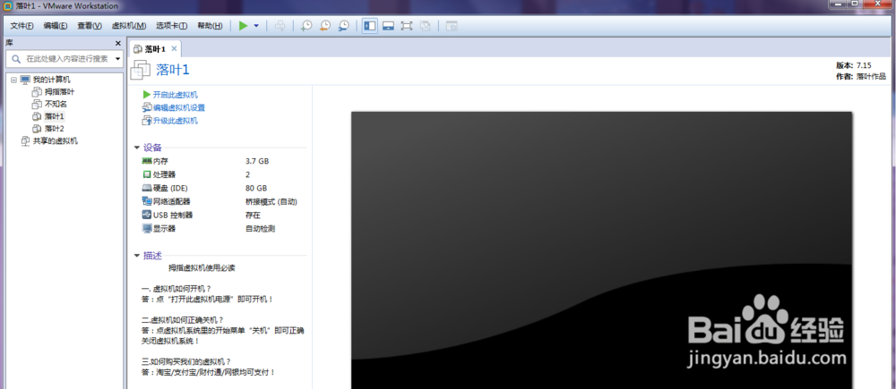Click the 拇指虚拟机使用必读 description text

click(x=202, y=267)
